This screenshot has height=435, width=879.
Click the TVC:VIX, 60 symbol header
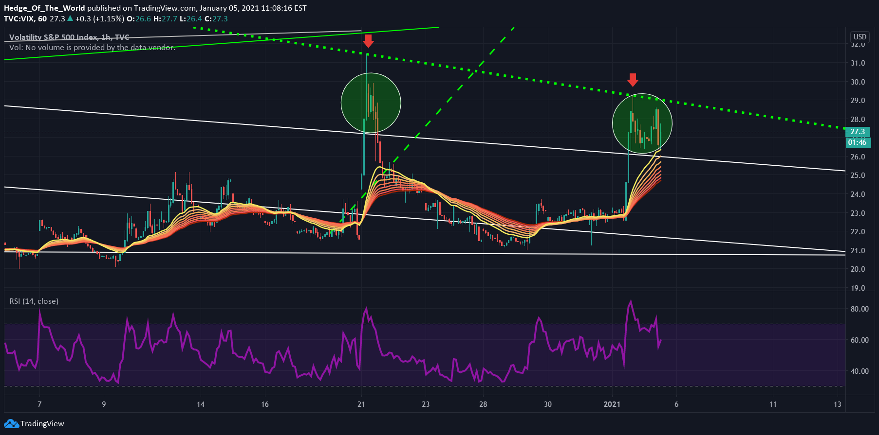(x=25, y=19)
